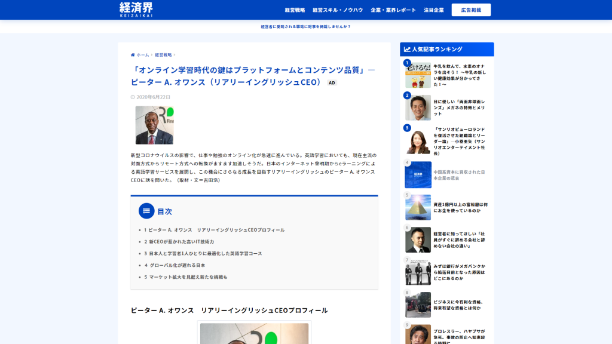The image size is (612, 344).
Task: Click the article date 2020年6月22日
Action: [154, 97]
